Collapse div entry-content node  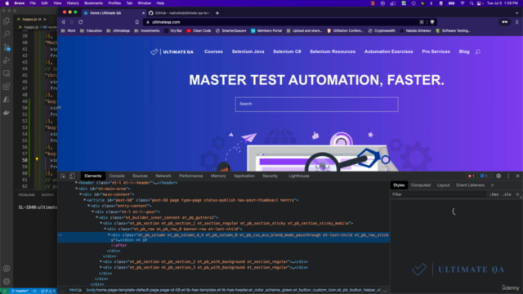click(x=89, y=206)
